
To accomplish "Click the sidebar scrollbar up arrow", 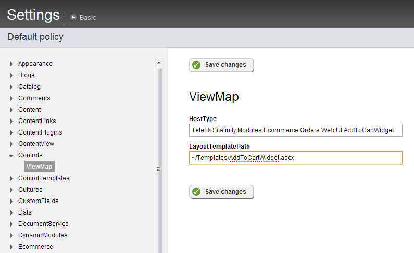I will tap(158, 63).
